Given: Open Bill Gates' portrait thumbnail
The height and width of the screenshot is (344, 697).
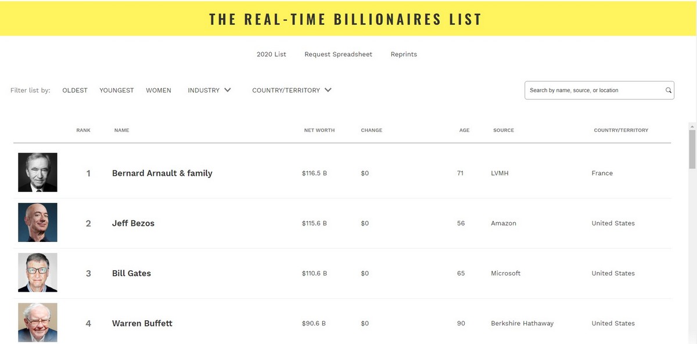Looking at the screenshot, I should point(38,273).
